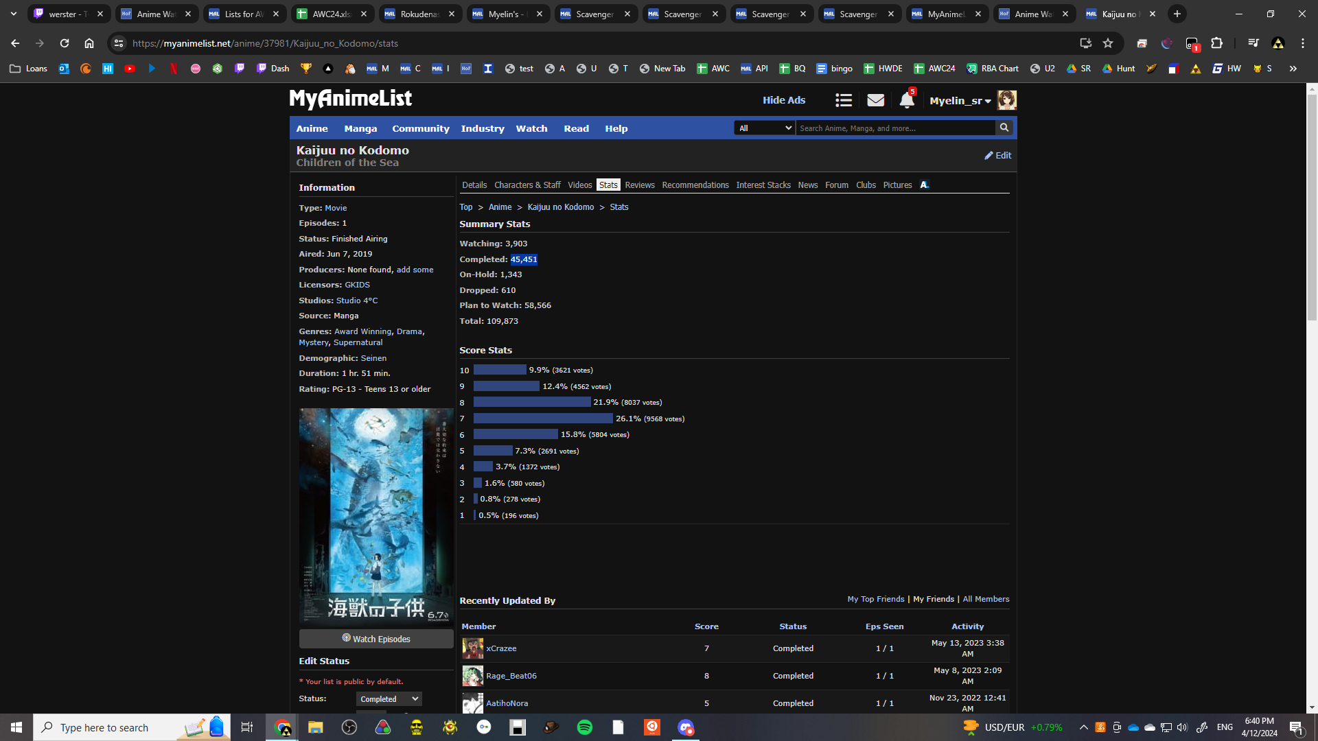Open the Studio 4°C studio link
Screen dimensions: 1318x741
[x=356, y=301]
